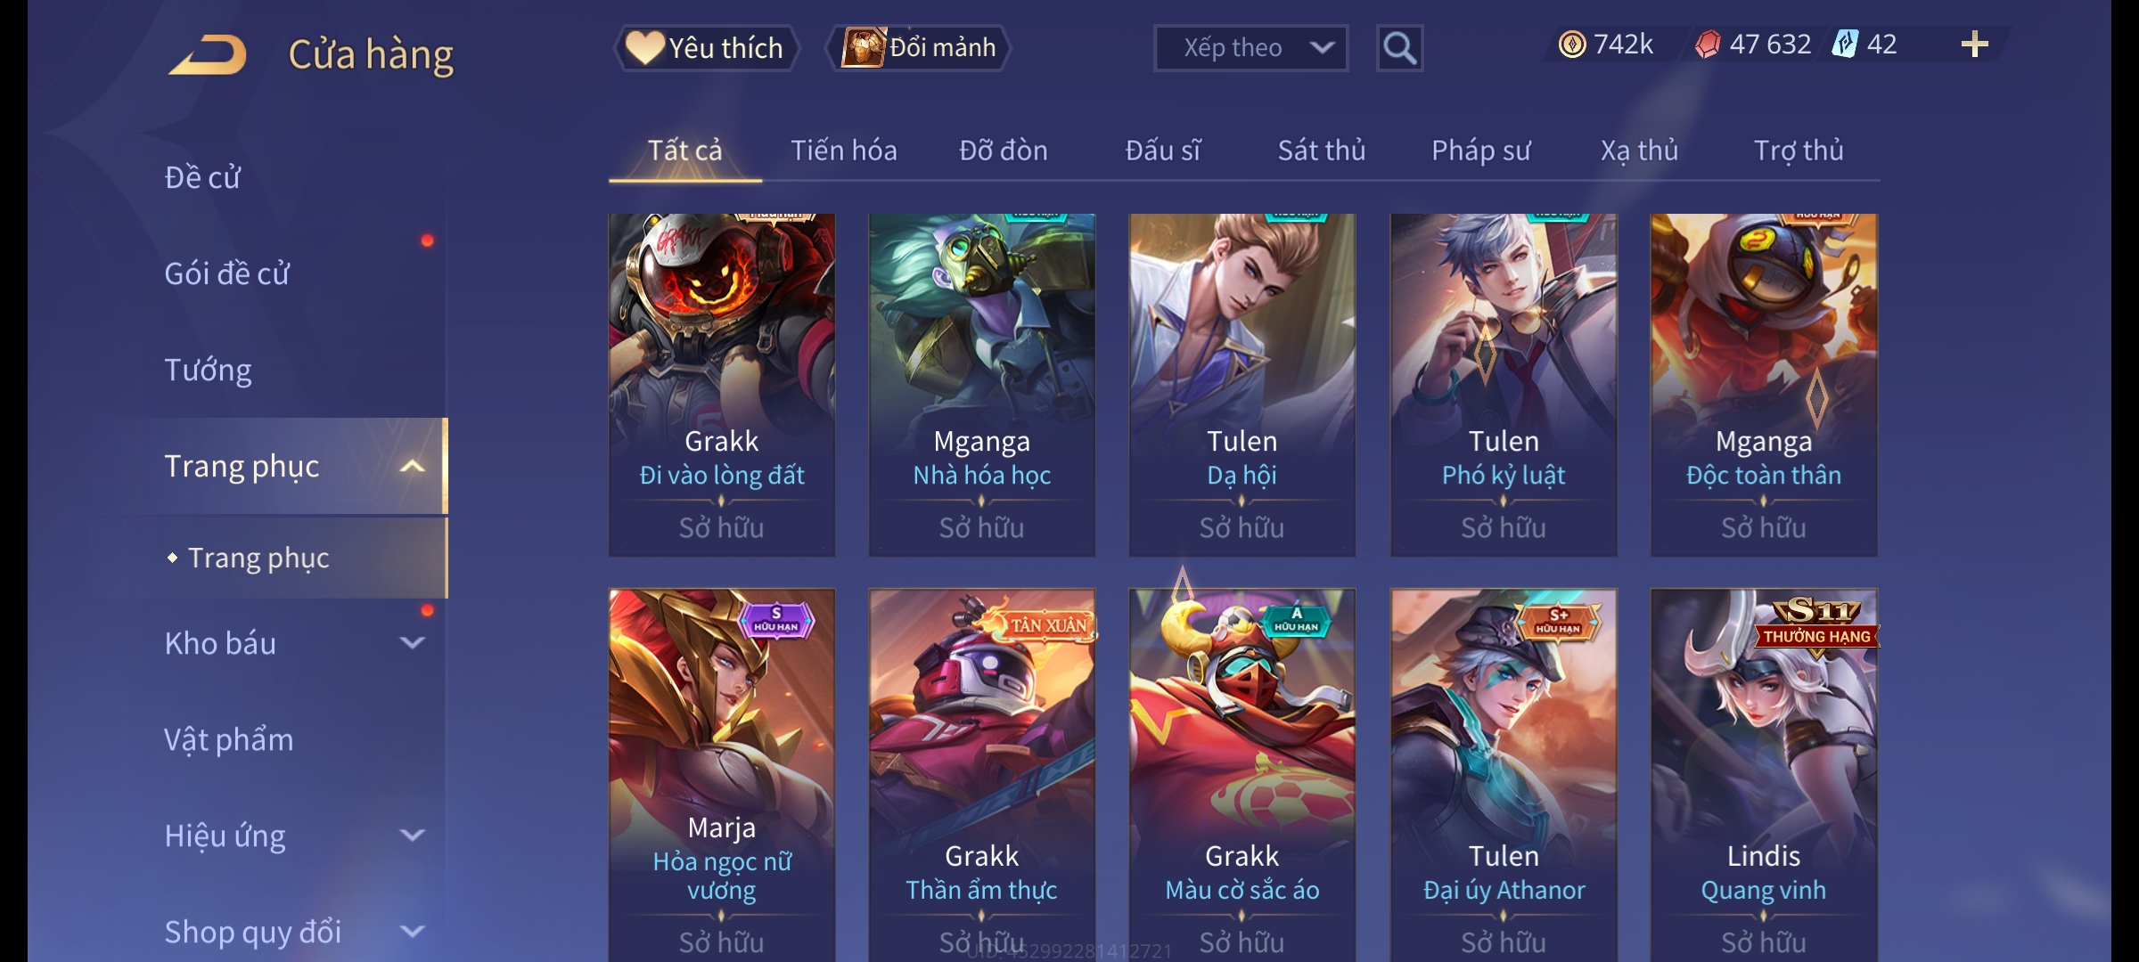Switch to the Pháp sư tab
The image size is (2139, 962).
click(1480, 151)
